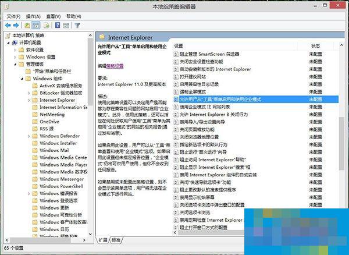Click the Up one level folder icon
The height and width of the screenshot is (255, 349).
(27, 26)
